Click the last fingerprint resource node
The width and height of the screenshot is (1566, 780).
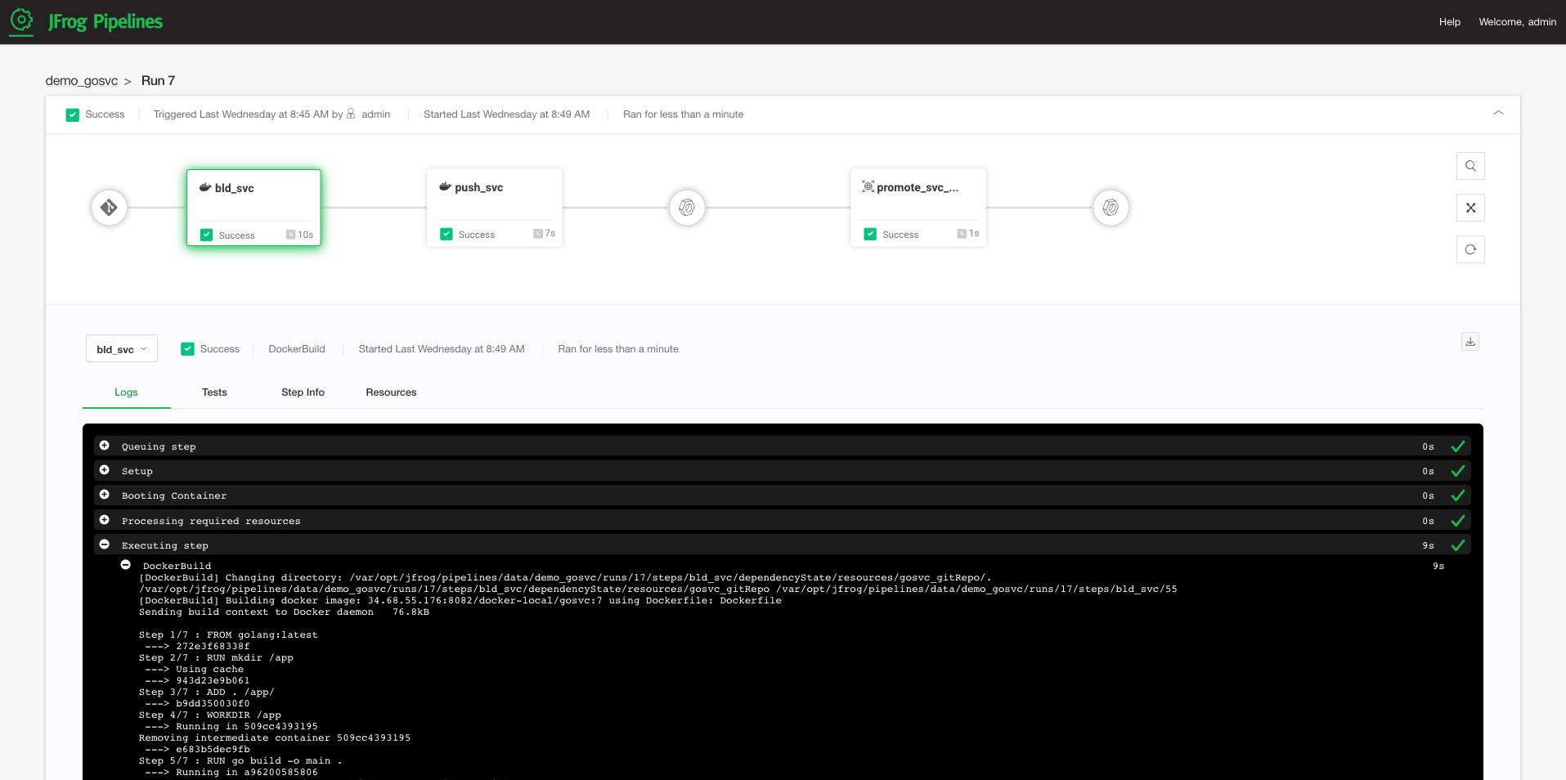[x=1111, y=208]
